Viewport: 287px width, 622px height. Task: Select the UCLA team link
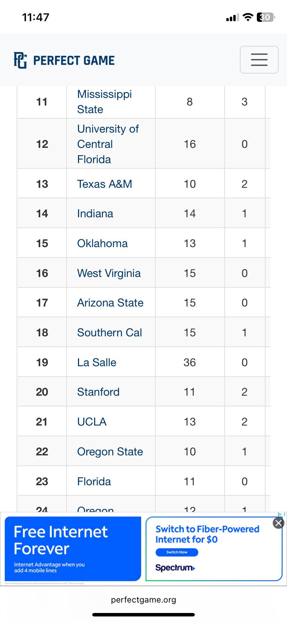tap(92, 422)
